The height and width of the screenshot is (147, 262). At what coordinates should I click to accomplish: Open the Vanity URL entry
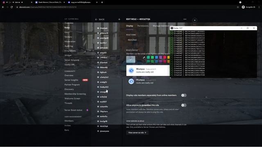pos(70,65)
